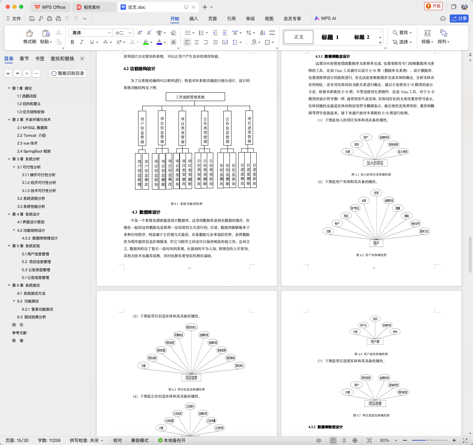The height and width of the screenshot is (445, 473).
Task: Click the zoom slider in status bar
Action: click(429, 440)
